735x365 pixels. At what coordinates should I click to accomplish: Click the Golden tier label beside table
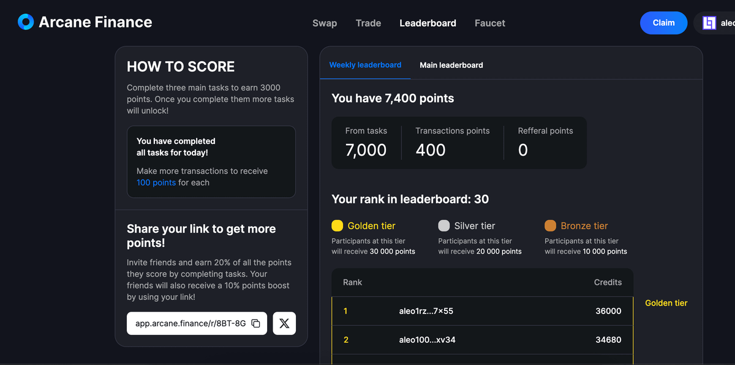tap(666, 303)
